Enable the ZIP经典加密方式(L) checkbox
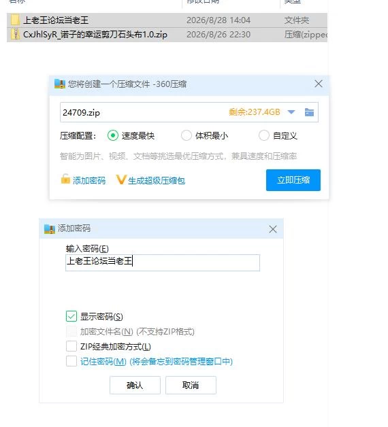Image resolution: width=388 pixels, height=427 pixels. point(71,346)
